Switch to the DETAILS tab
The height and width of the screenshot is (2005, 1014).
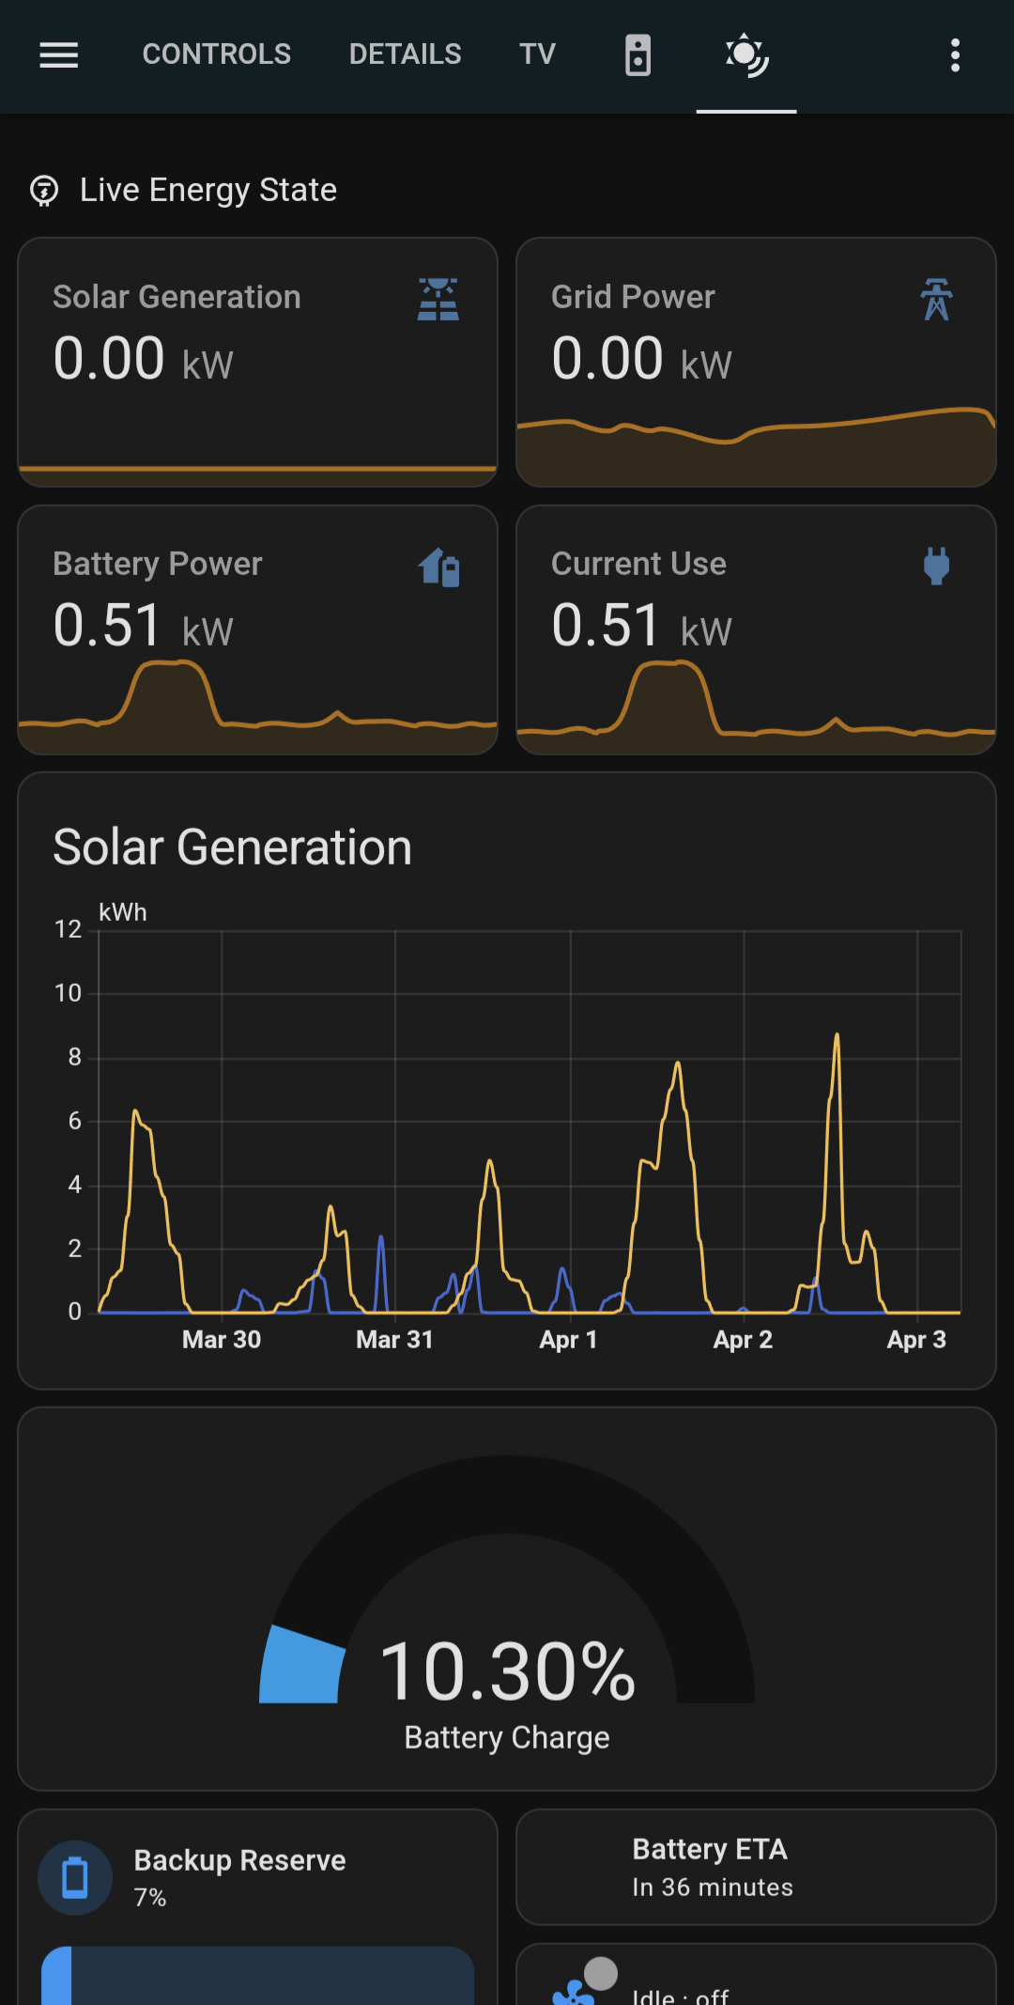(x=405, y=54)
